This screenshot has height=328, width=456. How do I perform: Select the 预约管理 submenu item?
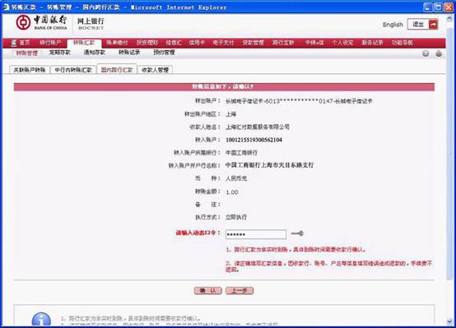pyautogui.click(x=165, y=53)
